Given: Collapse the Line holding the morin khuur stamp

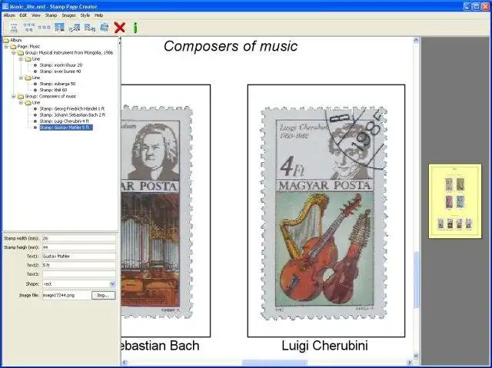Looking at the screenshot, I should coord(21,59).
